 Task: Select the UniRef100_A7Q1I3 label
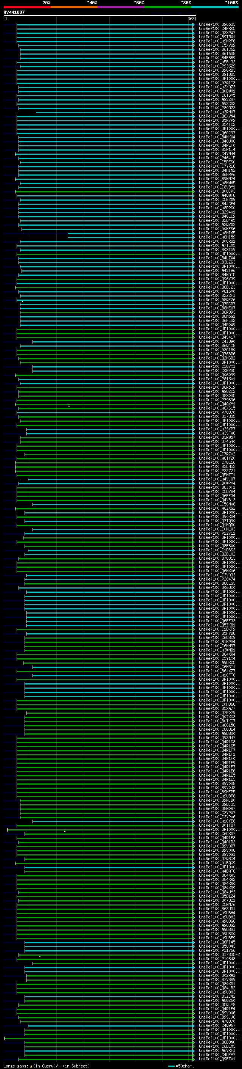pyautogui.click(x=217, y=83)
